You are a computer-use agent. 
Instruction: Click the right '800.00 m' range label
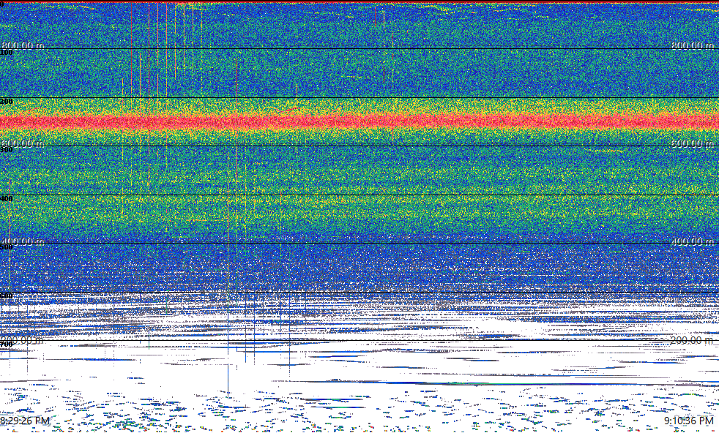693,45
